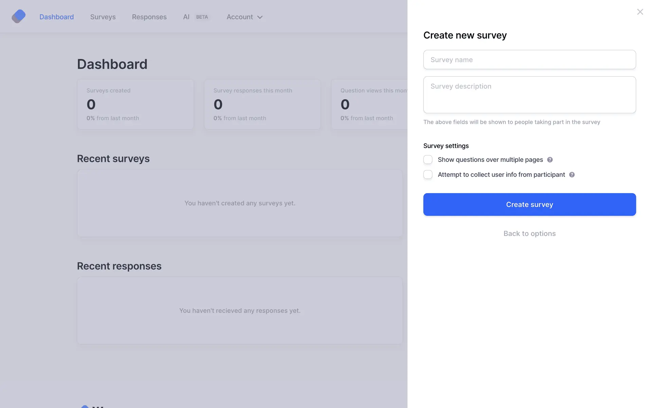652x408 pixels.
Task: Click into the Survey description textarea
Action: [529, 95]
